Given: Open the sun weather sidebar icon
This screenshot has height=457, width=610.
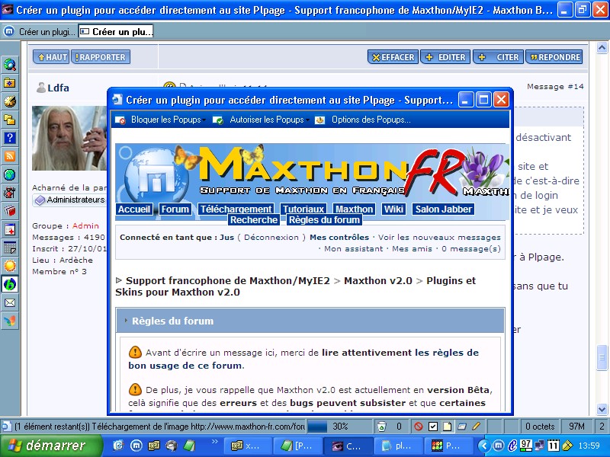Looking at the screenshot, I should 10,266.
